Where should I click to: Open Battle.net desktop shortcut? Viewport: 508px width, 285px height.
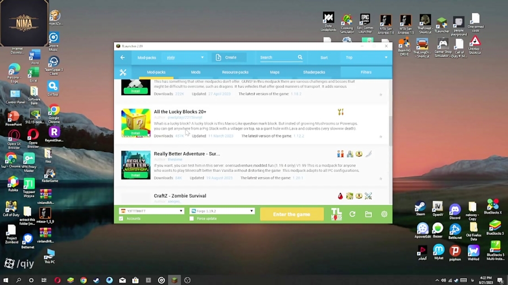455,231
